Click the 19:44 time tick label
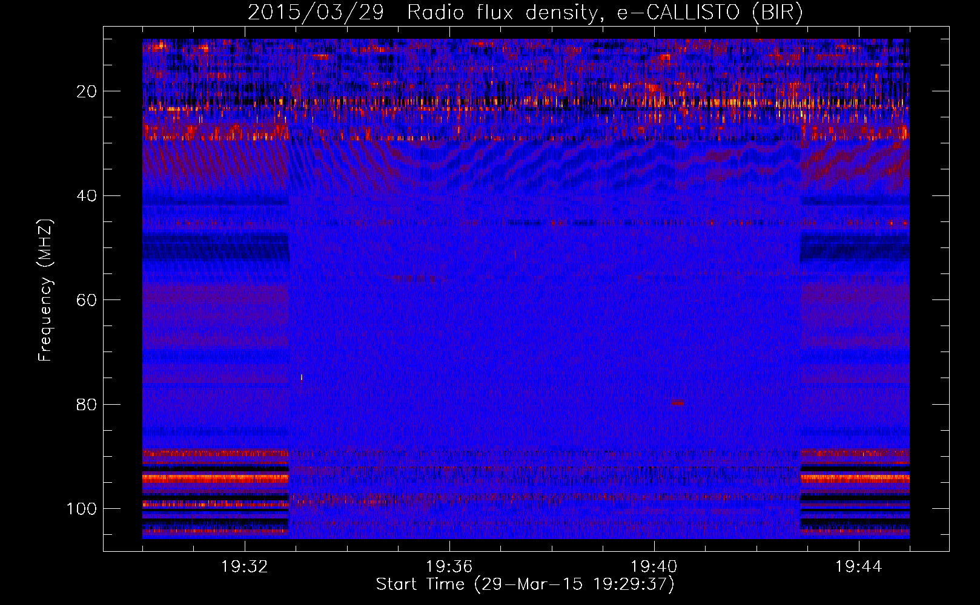The width and height of the screenshot is (980, 605). (859, 567)
